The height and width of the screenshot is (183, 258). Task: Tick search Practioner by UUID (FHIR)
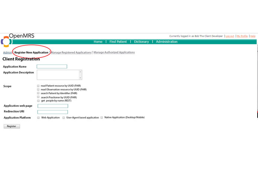click(38, 97)
